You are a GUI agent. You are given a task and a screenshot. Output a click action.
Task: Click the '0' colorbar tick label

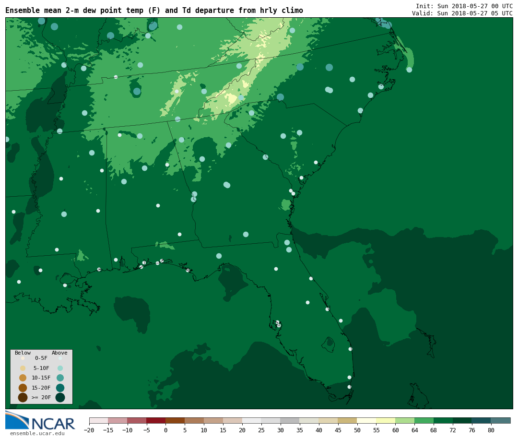point(166,430)
